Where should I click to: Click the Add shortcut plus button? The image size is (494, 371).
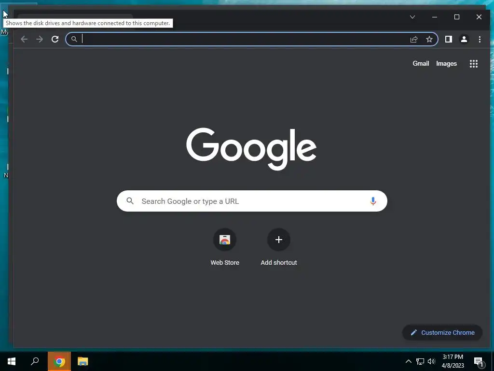tap(279, 240)
